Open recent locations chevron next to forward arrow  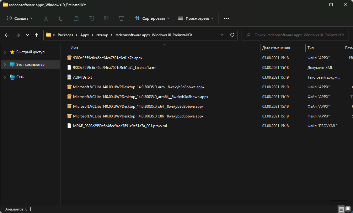pos(28,35)
